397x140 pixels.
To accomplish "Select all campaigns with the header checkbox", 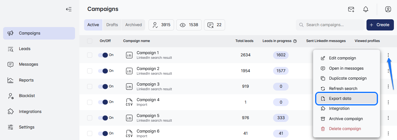I will [90, 41].
